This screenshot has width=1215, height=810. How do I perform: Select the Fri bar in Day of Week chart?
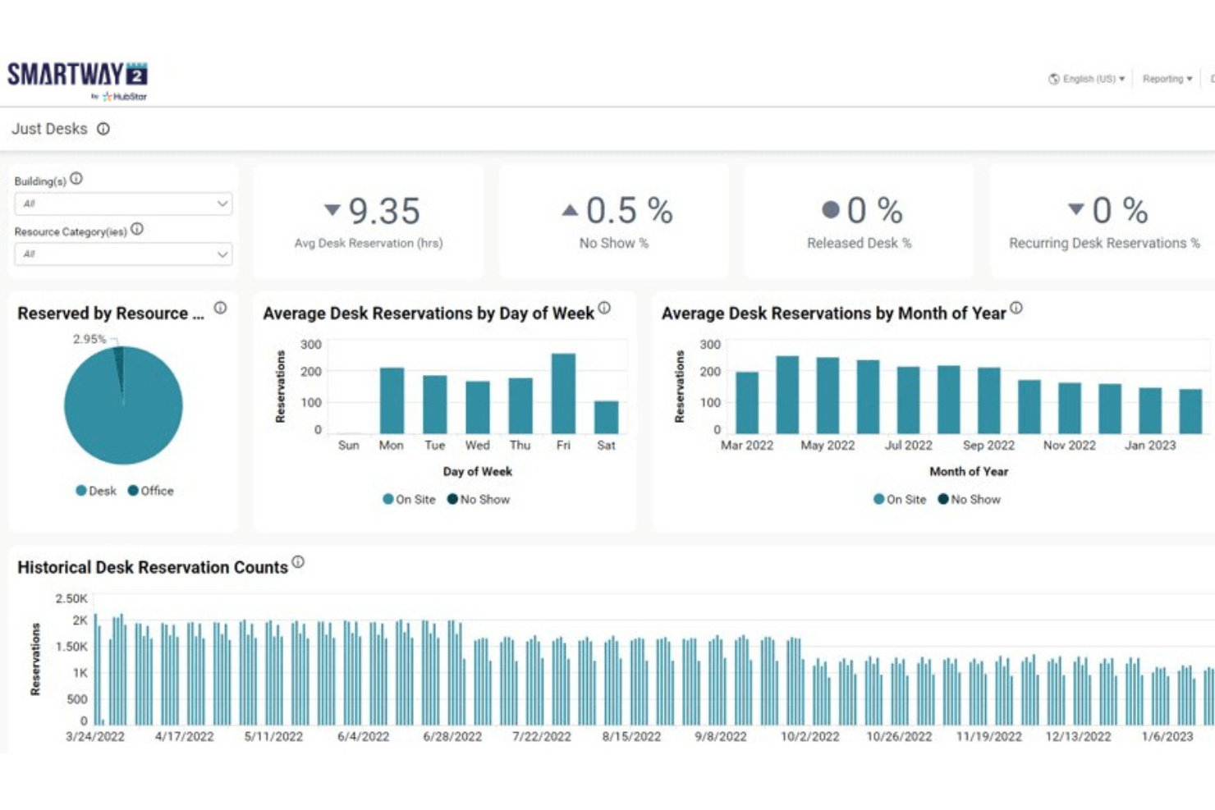[563, 394]
